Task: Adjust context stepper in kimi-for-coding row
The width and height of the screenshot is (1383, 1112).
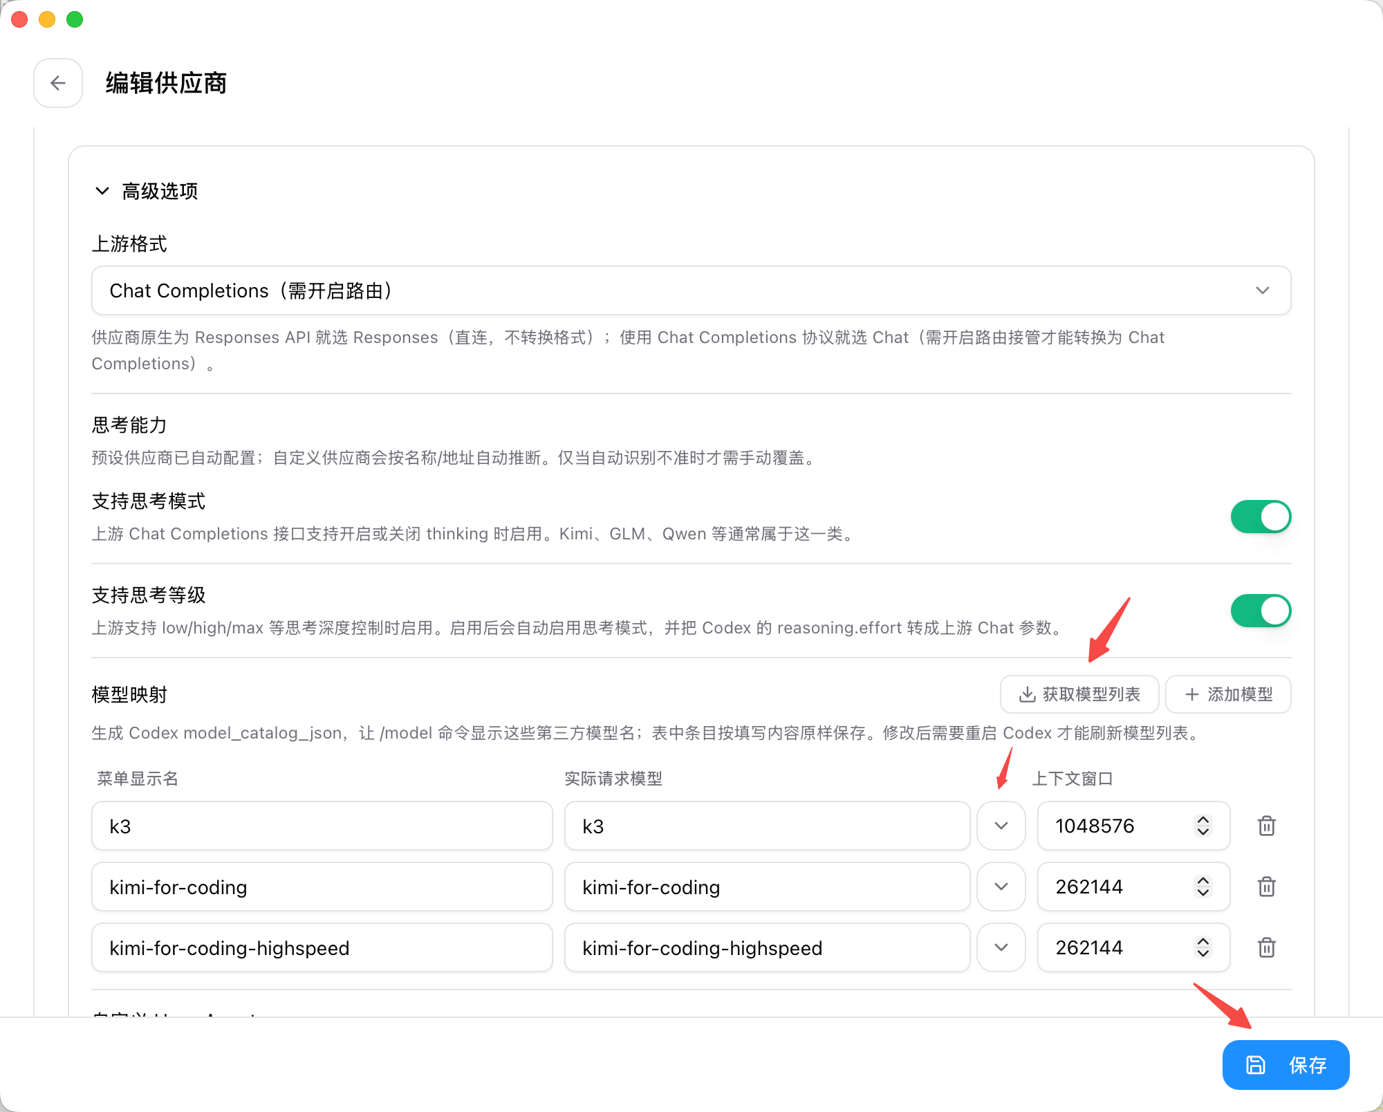Action: tap(1203, 887)
